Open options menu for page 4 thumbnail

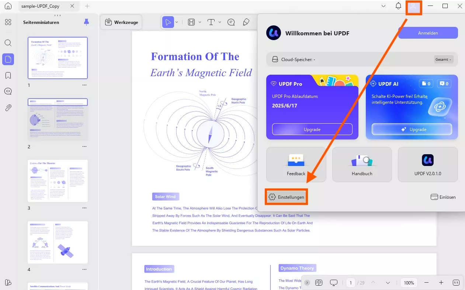point(84,269)
